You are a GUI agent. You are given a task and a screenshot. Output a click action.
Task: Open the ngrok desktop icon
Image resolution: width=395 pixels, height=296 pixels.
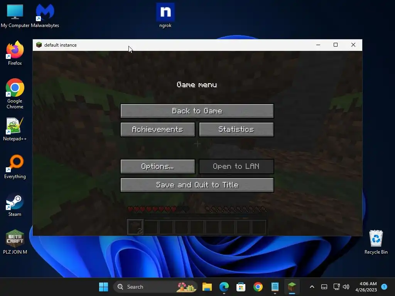tap(165, 15)
